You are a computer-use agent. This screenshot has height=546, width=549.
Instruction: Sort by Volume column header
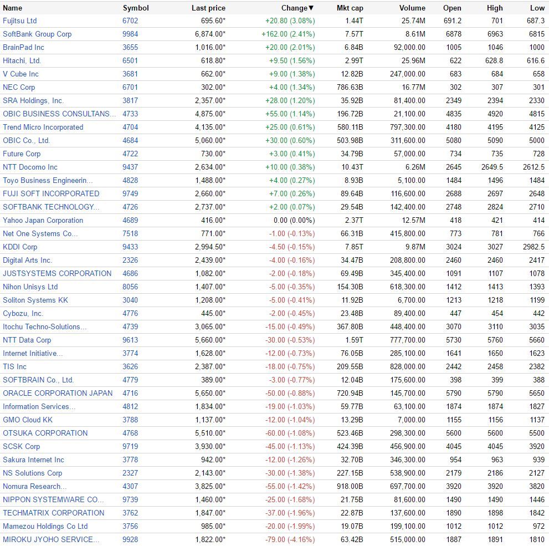click(x=412, y=8)
